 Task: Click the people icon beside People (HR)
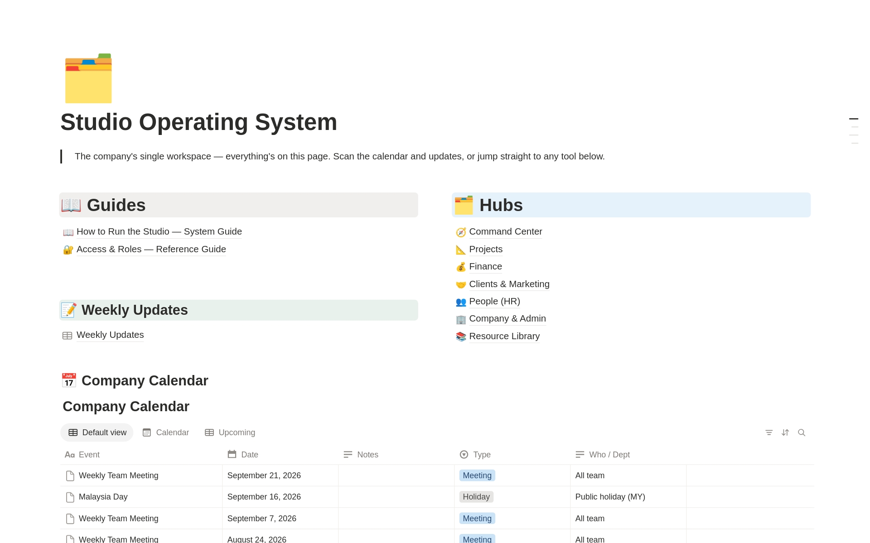(461, 302)
